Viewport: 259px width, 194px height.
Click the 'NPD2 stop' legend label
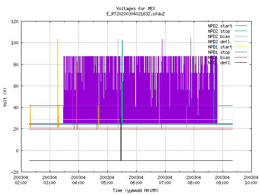219,31
